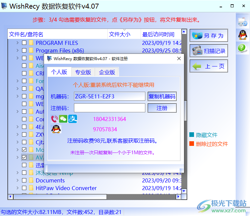The height and width of the screenshot is (216, 250).
Task: Expand the Program Files (x86) folder
Action: coord(18,51)
